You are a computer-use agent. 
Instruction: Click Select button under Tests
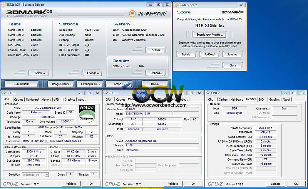coord(39,73)
